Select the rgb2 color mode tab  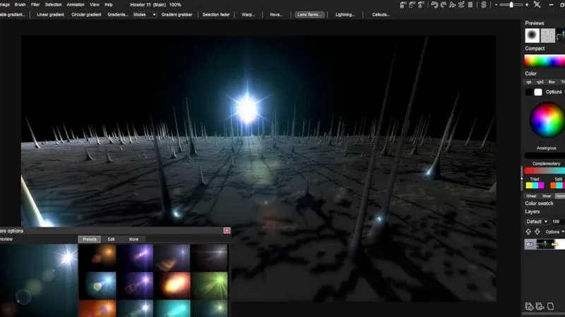[540, 82]
